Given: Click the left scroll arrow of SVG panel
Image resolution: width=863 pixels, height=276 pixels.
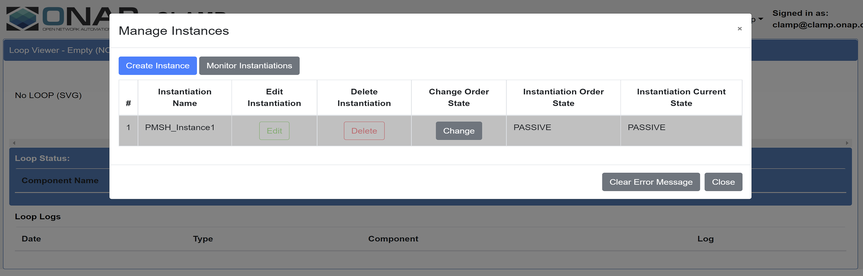Looking at the screenshot, I should [x=14, y=143].
